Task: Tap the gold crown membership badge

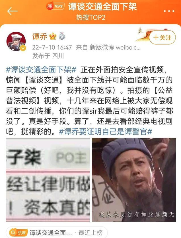Action: (x=53, y=36)
